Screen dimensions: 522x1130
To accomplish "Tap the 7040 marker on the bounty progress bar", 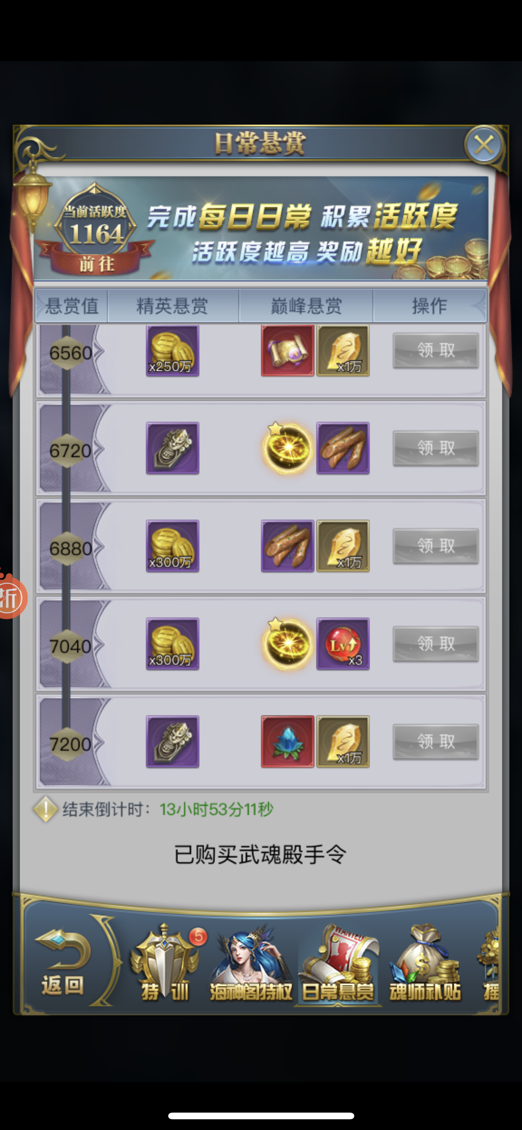I will (70, 646).
